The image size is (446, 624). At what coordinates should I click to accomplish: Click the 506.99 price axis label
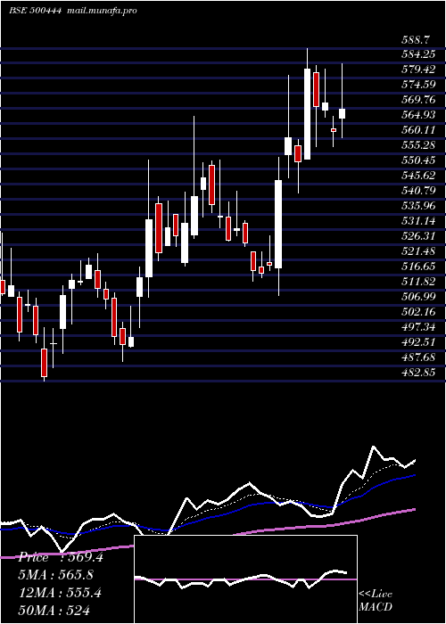pos(418,297)
